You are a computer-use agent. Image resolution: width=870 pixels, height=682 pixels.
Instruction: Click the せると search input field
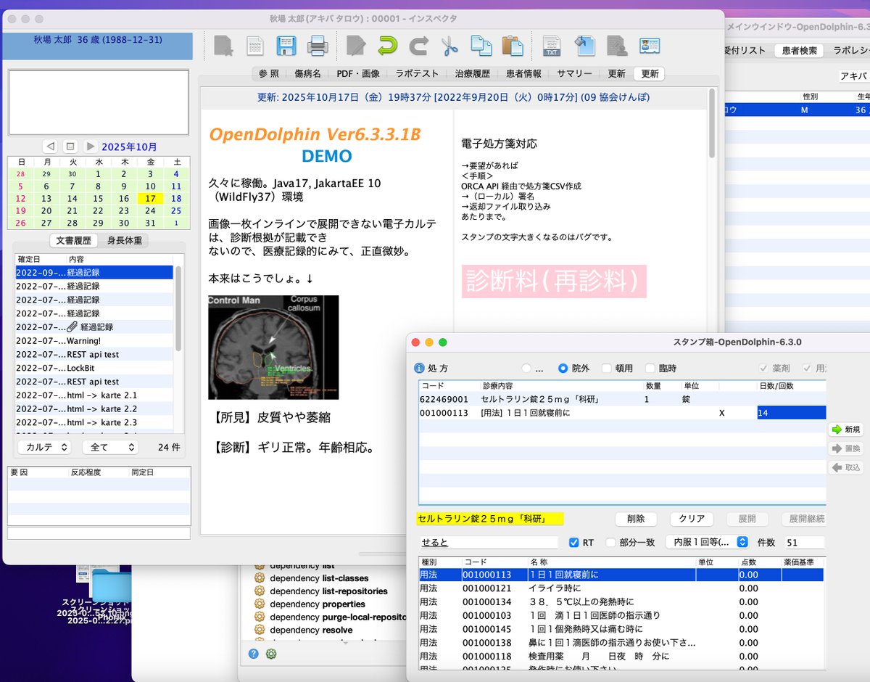(x=489, y=543)
